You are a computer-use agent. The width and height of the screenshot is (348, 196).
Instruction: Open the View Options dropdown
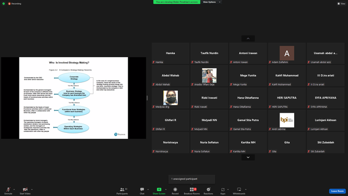(x=212, y=2)
